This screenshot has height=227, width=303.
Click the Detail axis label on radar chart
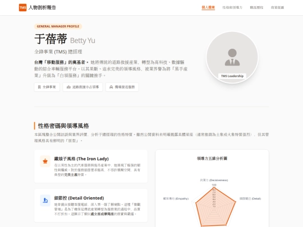pyautogui.click(x=250, y=198)
